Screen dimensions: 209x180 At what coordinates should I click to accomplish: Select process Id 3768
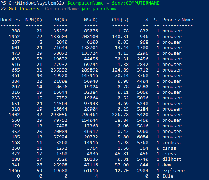point(143,76)
